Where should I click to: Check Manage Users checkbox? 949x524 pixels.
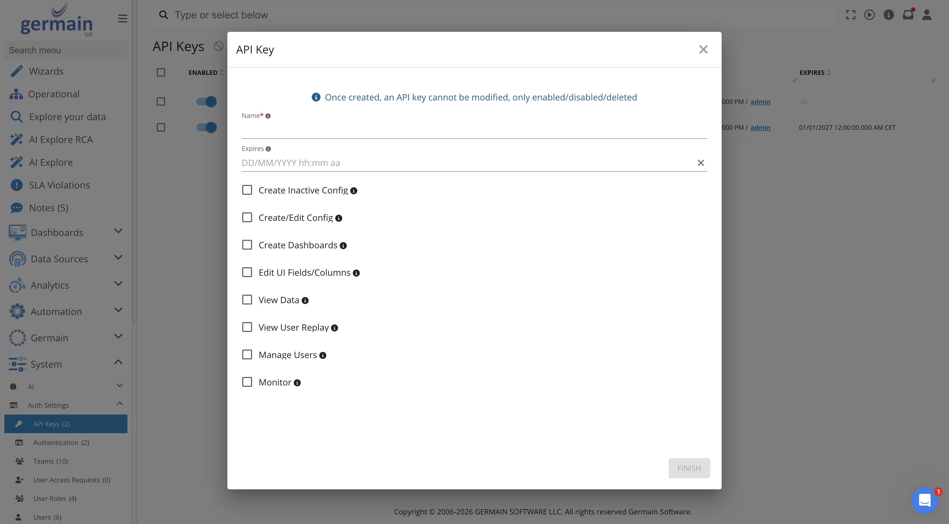[x=247, y=355]
